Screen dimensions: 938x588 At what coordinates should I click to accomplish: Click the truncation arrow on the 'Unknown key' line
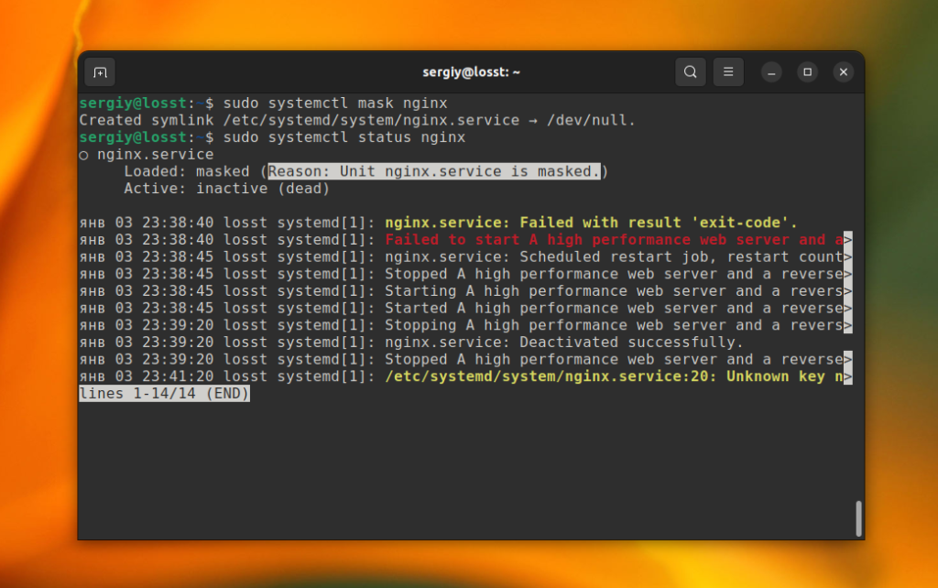[847, 376]
